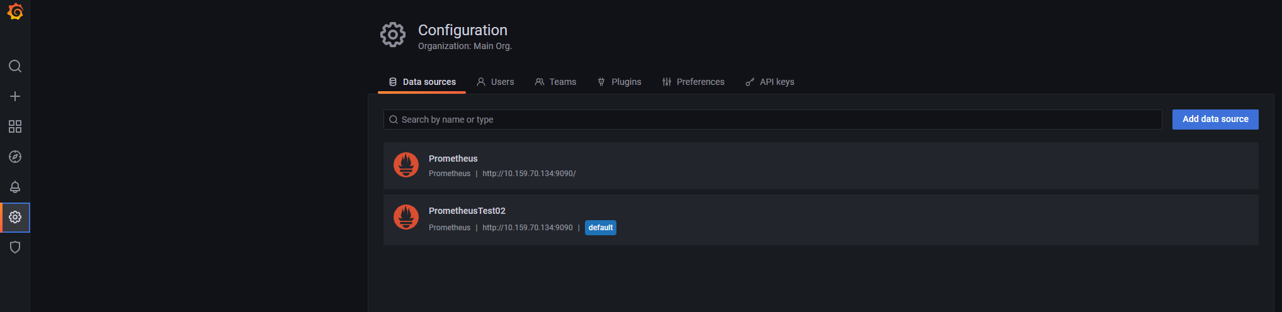Open the Preferences tab
The image size is (1282, 312).
coord(693,82)
